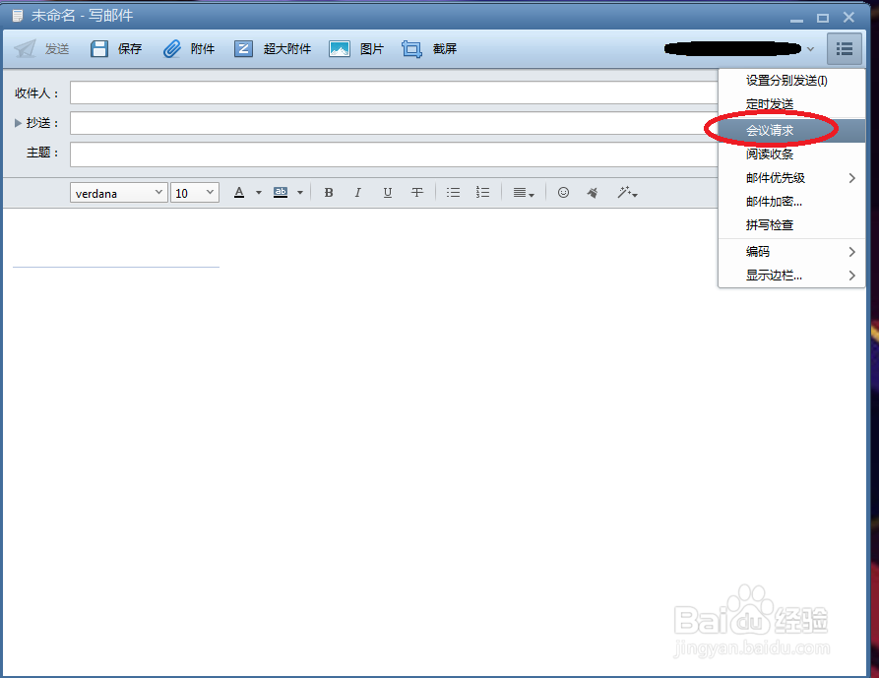Toggle underline formatting
Viewport: 879px width, 678px height.
click(387, 192)
